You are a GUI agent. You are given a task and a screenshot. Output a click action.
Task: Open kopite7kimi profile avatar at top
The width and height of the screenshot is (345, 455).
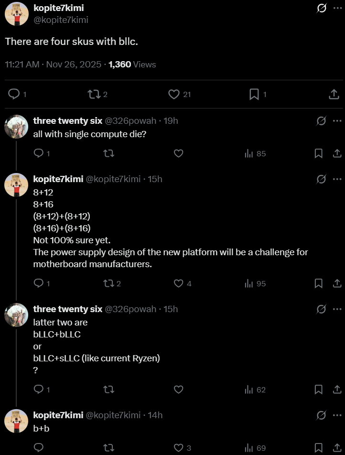pyautogui.click(x=16, y=13)
